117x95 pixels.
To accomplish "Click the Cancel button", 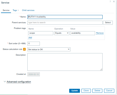I will click(109, 91).
